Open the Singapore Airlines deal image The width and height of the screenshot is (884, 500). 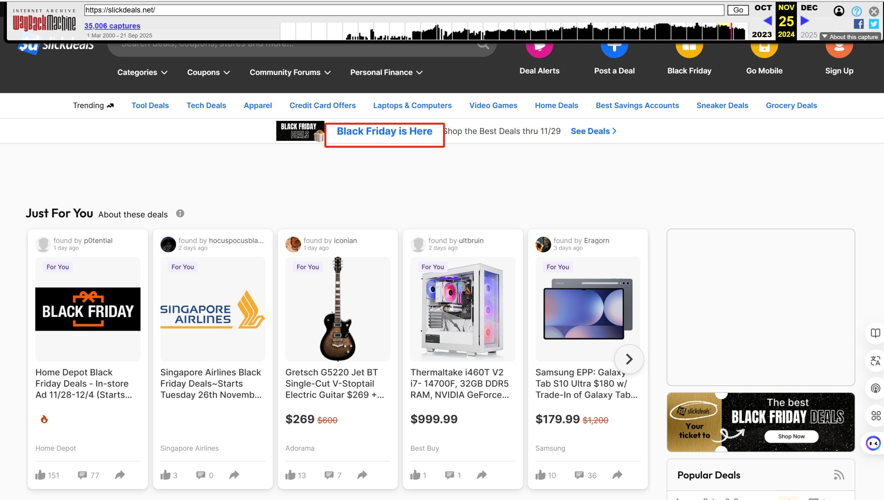pyautogui.click(x=213, y=309)
